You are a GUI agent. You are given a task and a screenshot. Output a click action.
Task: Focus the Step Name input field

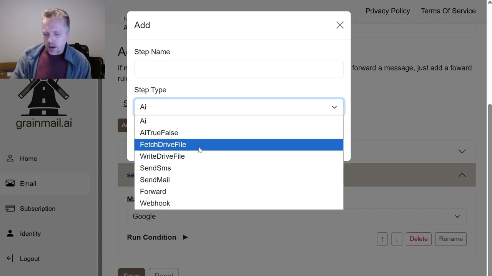click(239, 69)
